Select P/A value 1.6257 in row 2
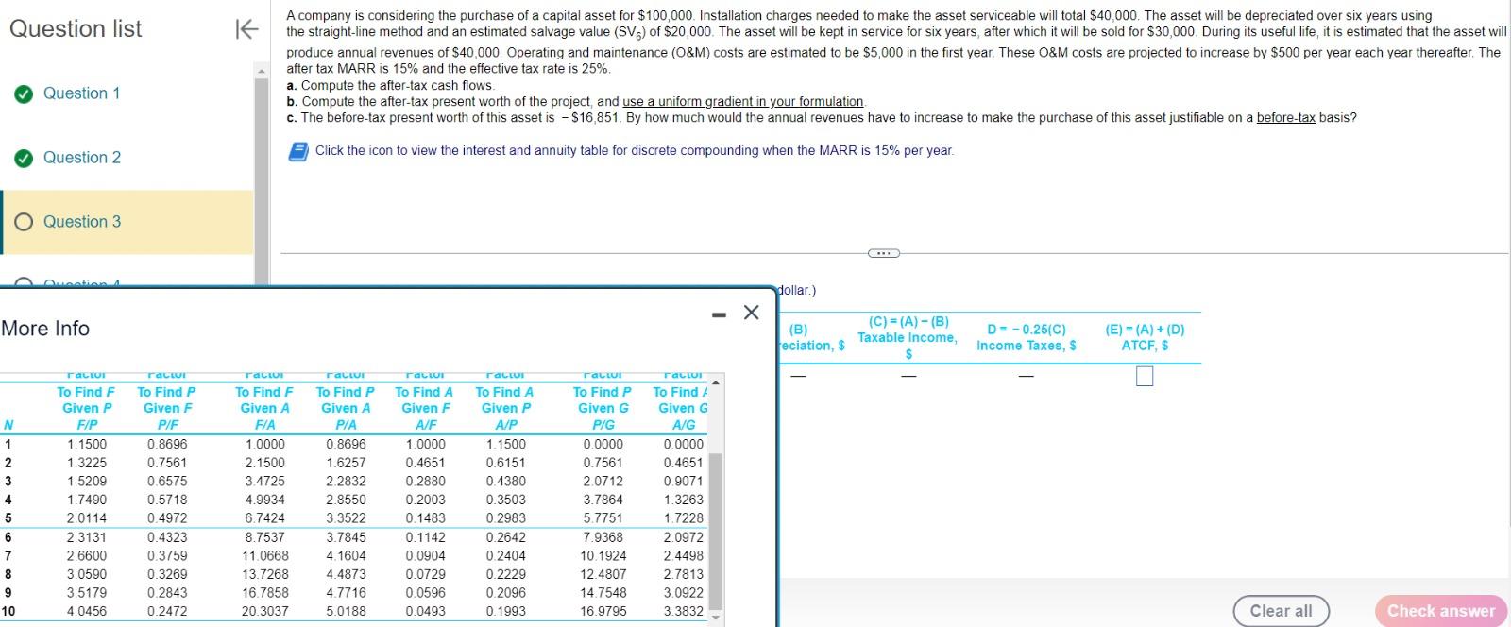Screen dimensions: 1511x627 pyautogui.click(x=346, y=463)
